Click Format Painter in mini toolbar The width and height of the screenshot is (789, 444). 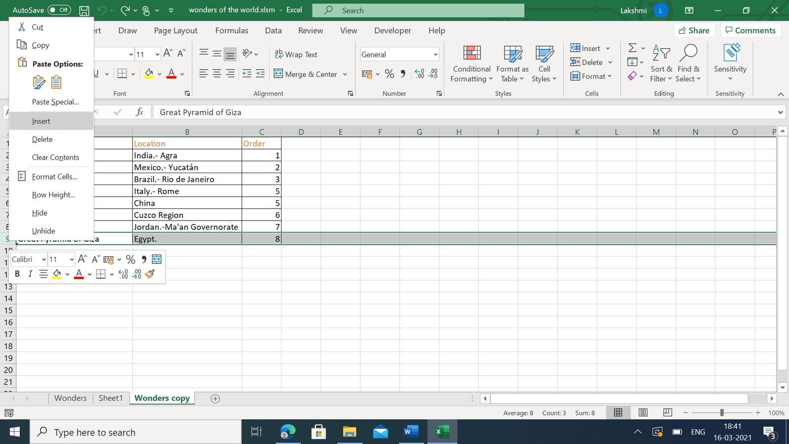coord(150,274)
